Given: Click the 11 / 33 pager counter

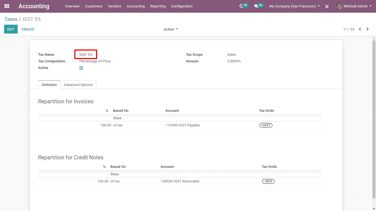Looking at the screenshot, I should tap(349, 29).
